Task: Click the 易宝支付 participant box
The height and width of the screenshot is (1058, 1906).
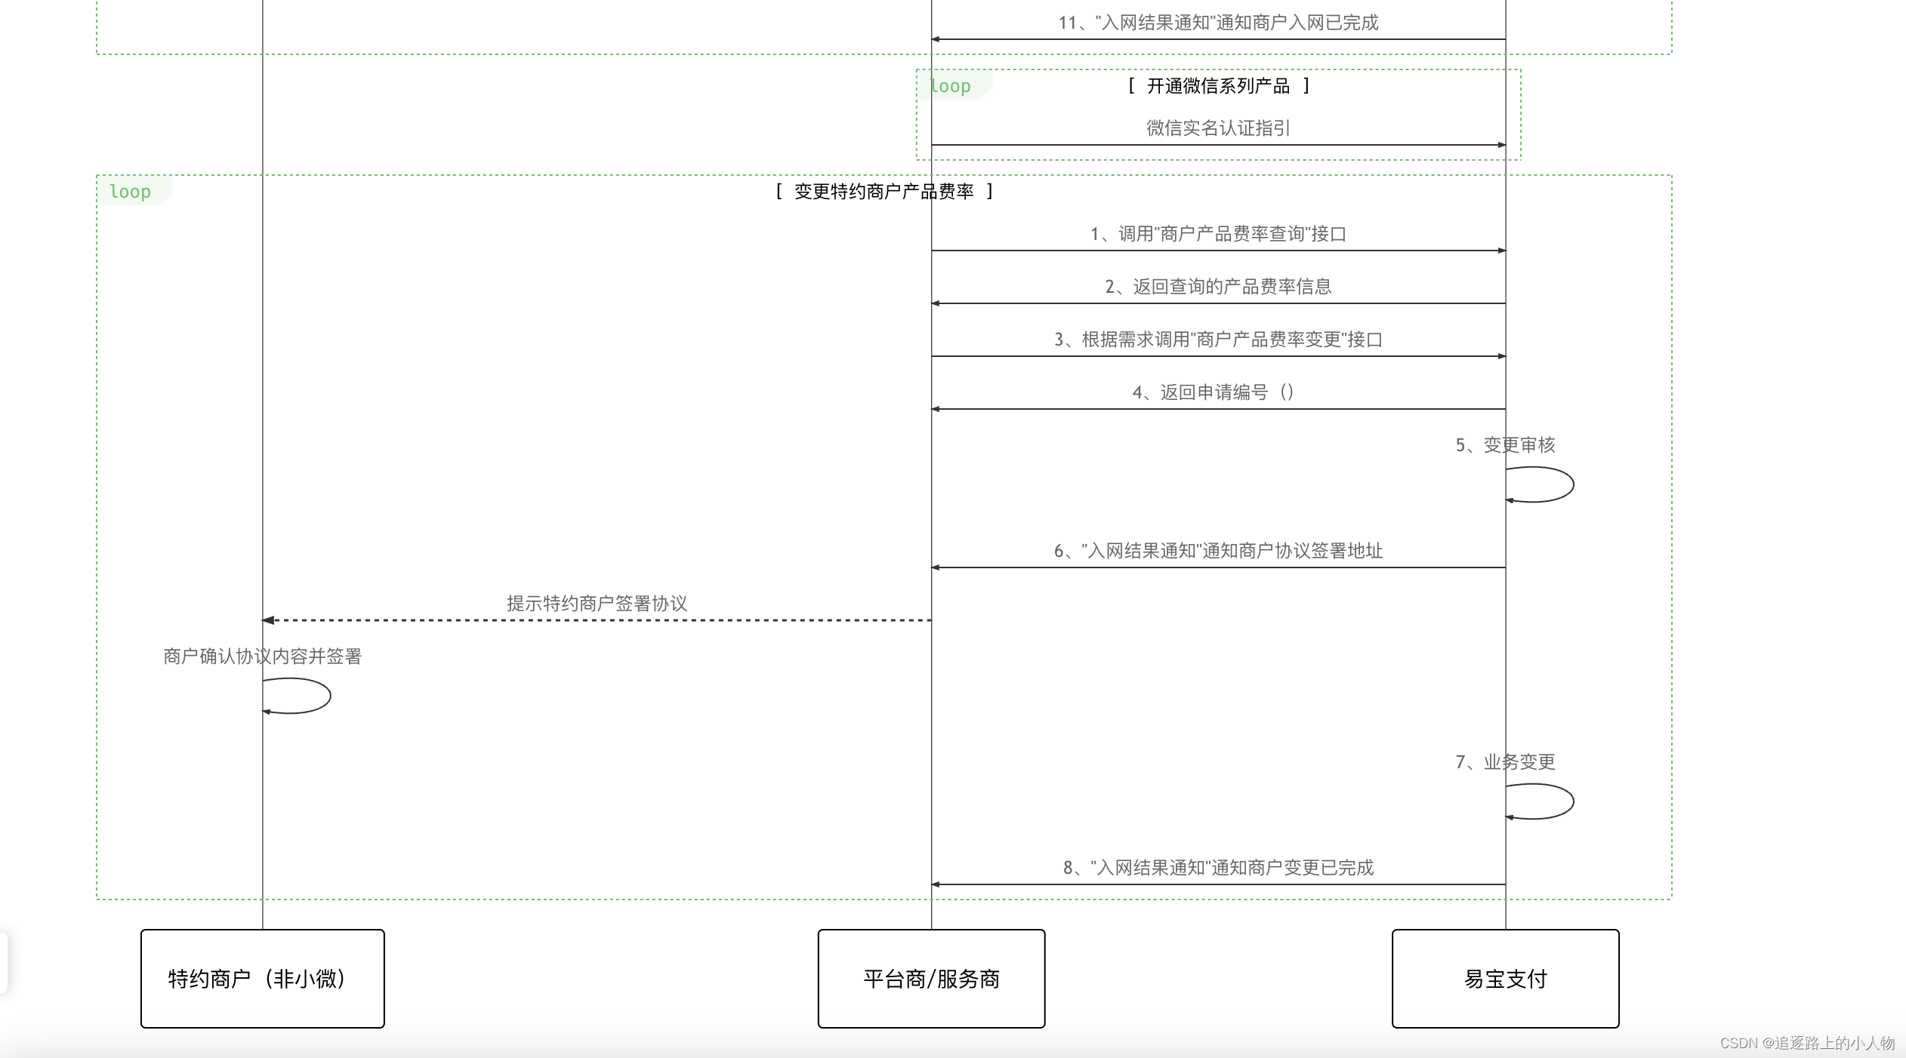Action: point(1505,978)
